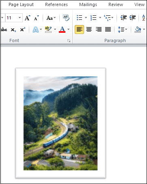Toggle strikethrough text formatting
This screenshot has height=184, width=147.
pyautogui.click(x=4, y=30)
